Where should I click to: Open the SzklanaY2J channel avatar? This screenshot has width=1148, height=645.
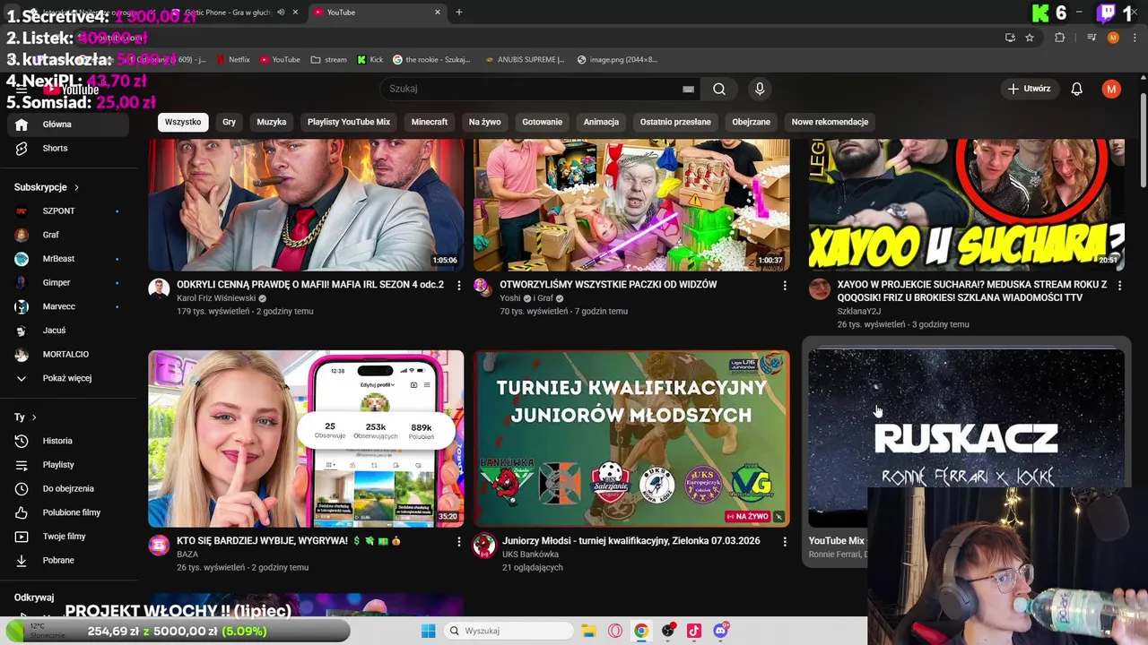[820, 288]
